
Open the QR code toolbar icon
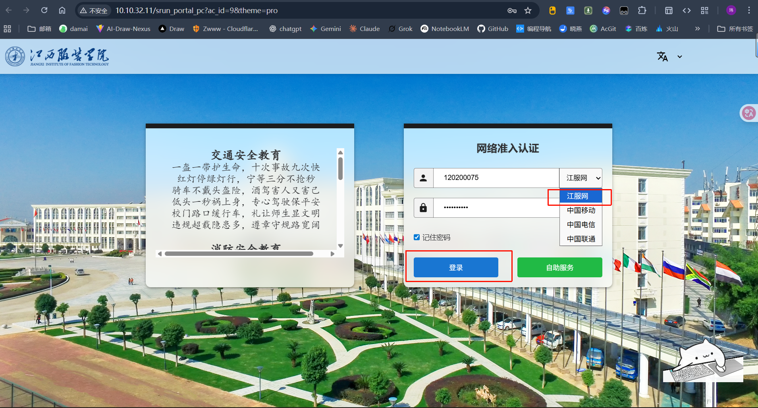(704, 11)
